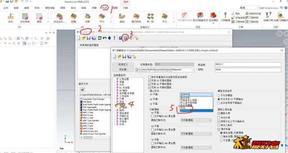
Task: Select HMC A Axis in component list
Action: click(x=88, y=112)
